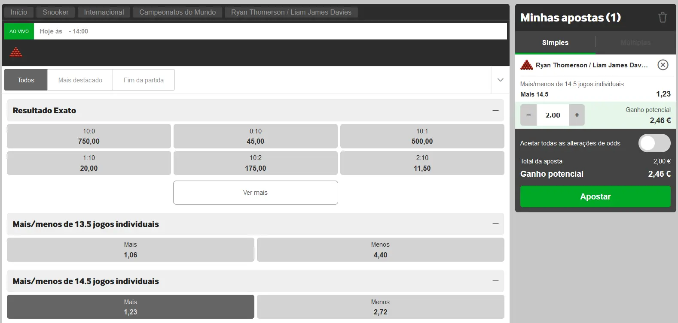Select the Mais destacado tab
Screen dimensions: 678x323
click(x=80, y=80)
